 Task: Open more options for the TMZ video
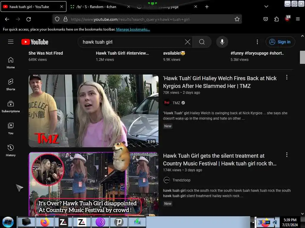(287, 77)
